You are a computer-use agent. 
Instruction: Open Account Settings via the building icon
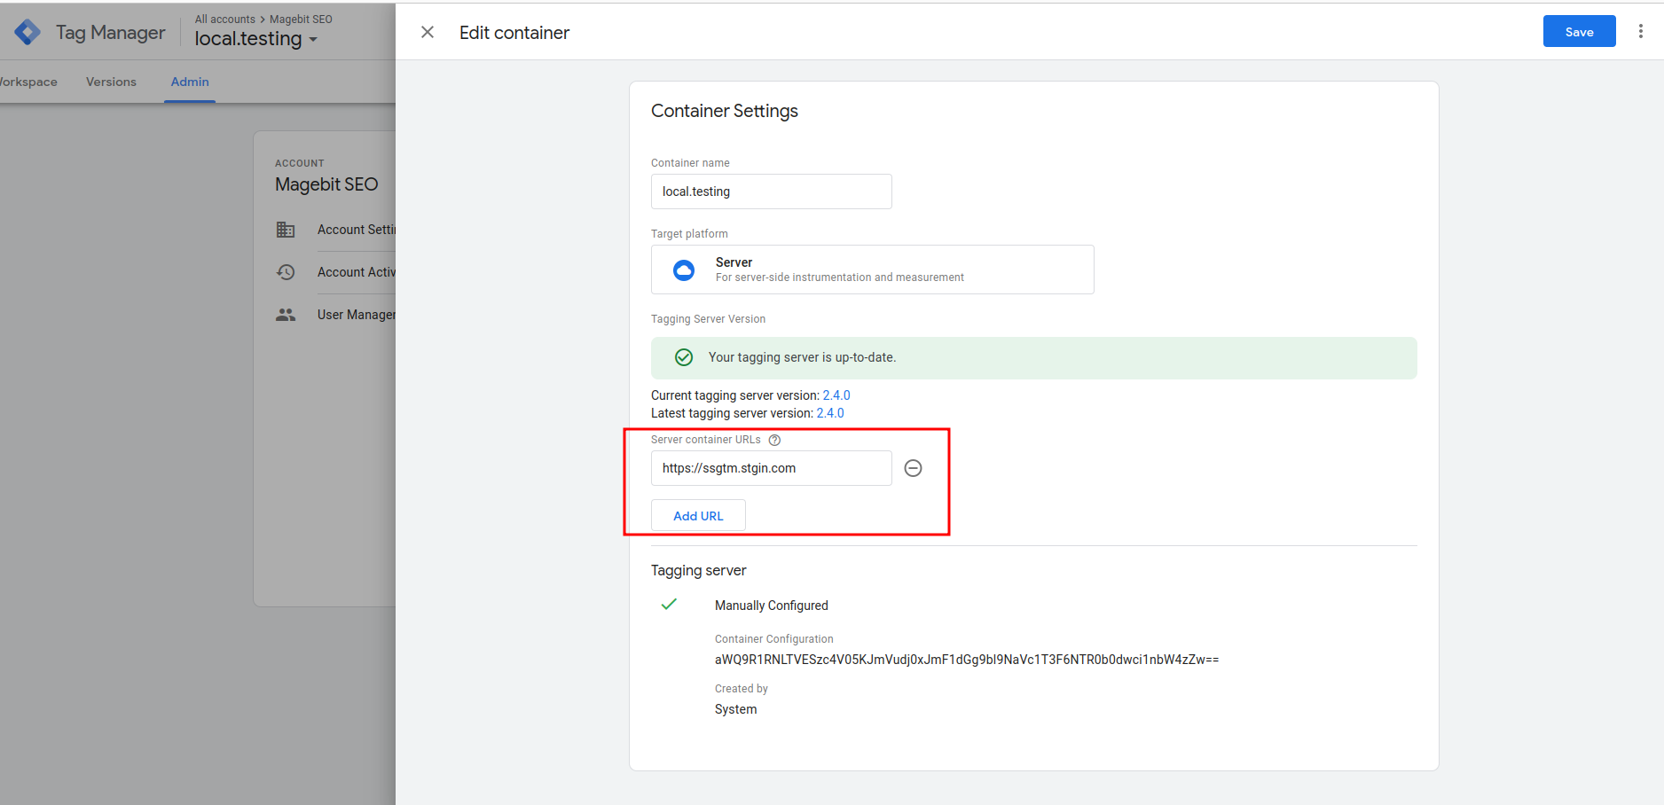pyautogui.click(x=286, y=229)
